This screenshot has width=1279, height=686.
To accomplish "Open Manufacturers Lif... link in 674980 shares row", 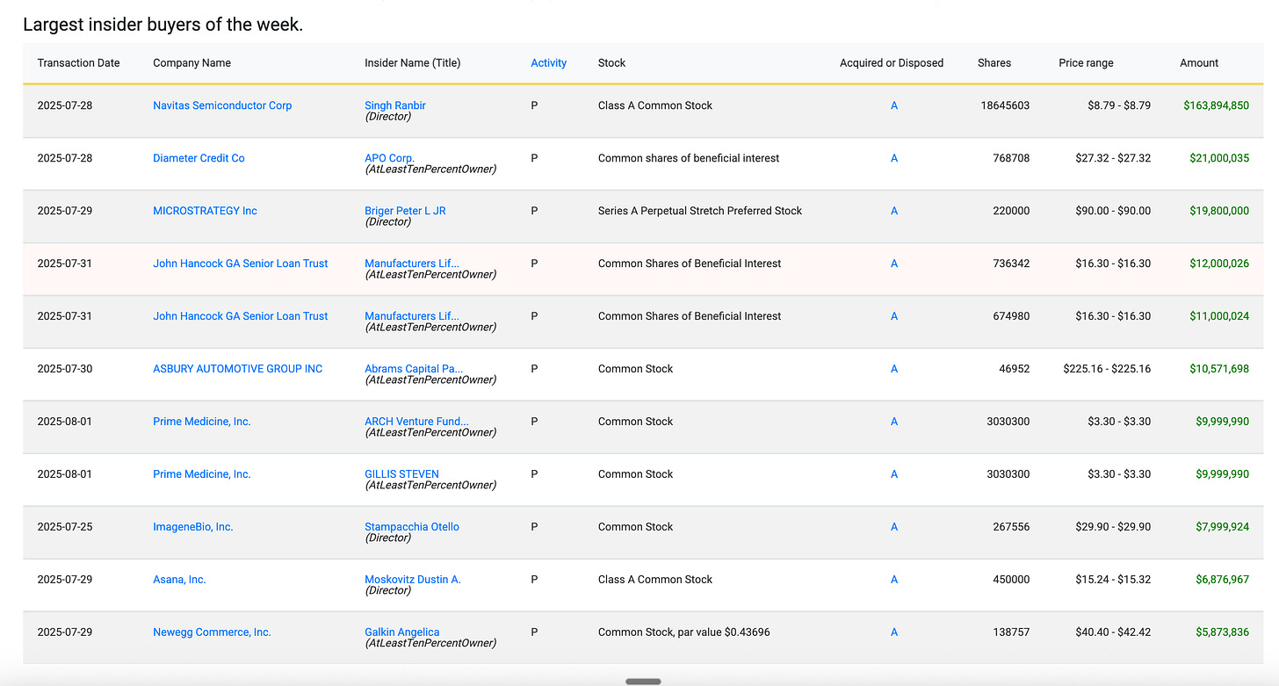I will tap(411, 316).
